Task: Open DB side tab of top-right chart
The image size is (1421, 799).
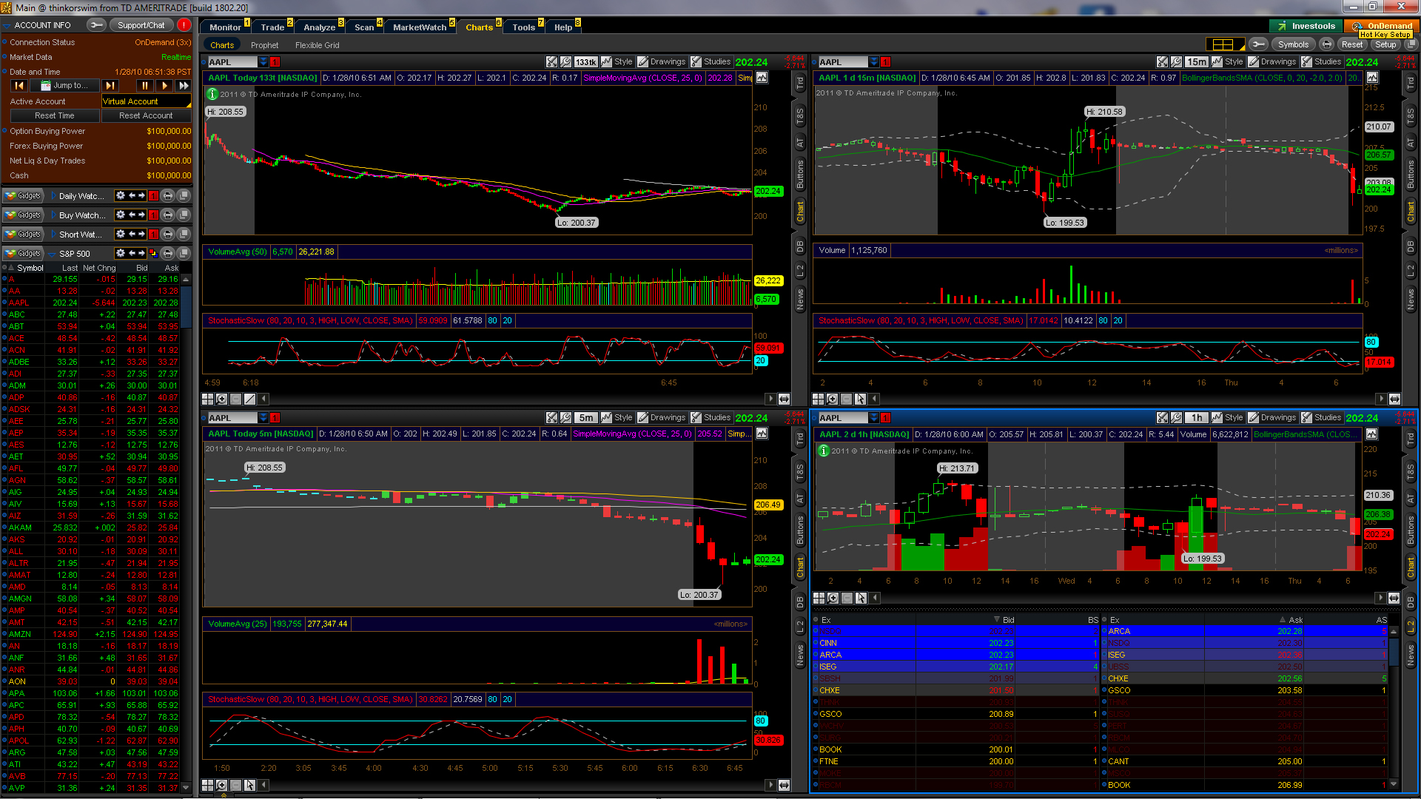Action: [x=1411, y=246]
